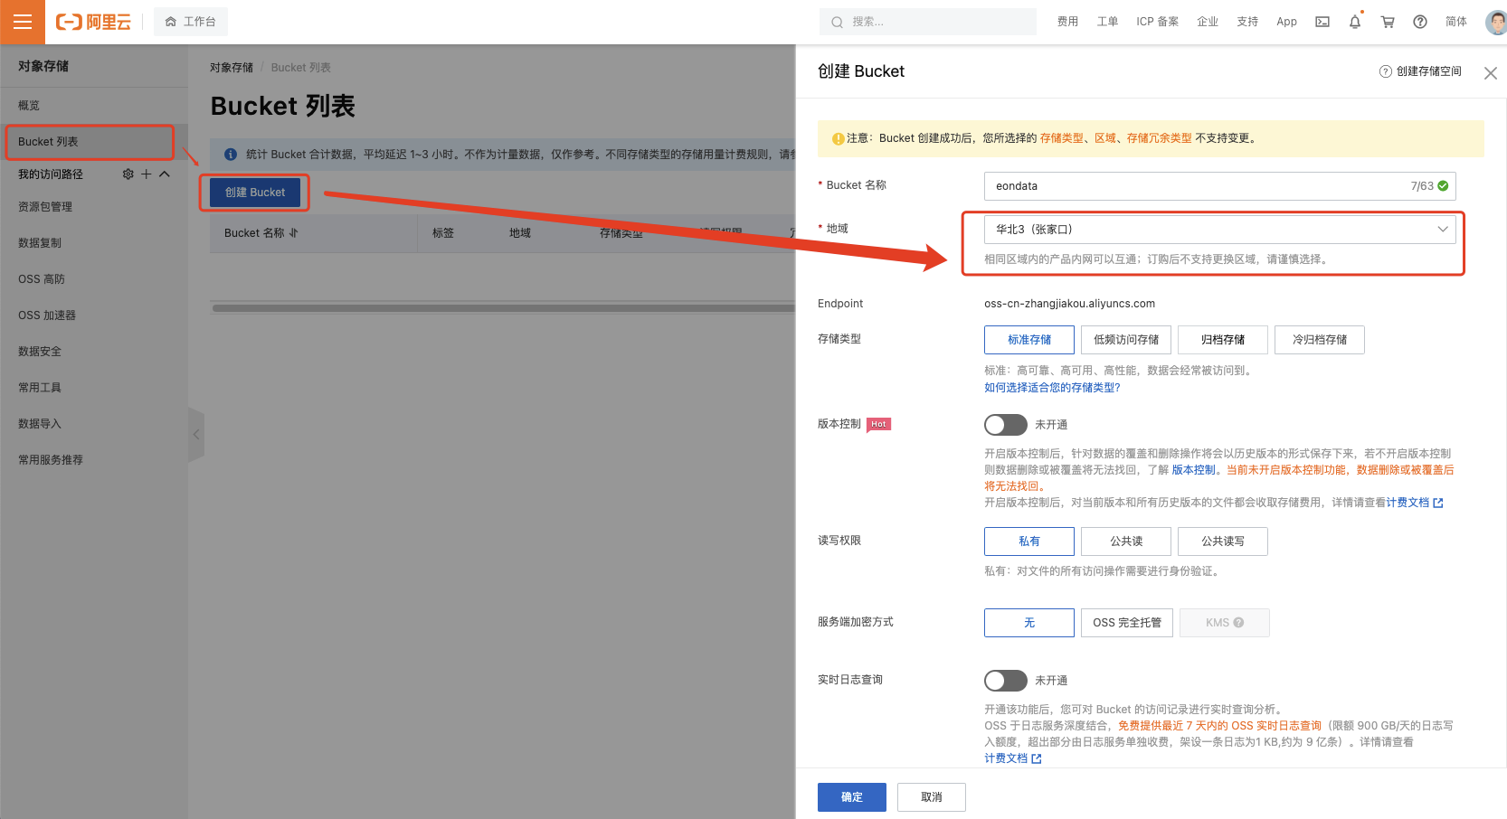Turn on the 版本控制 toggle switch
This screenshot has height=819, width=1507.
[1005, 424]
